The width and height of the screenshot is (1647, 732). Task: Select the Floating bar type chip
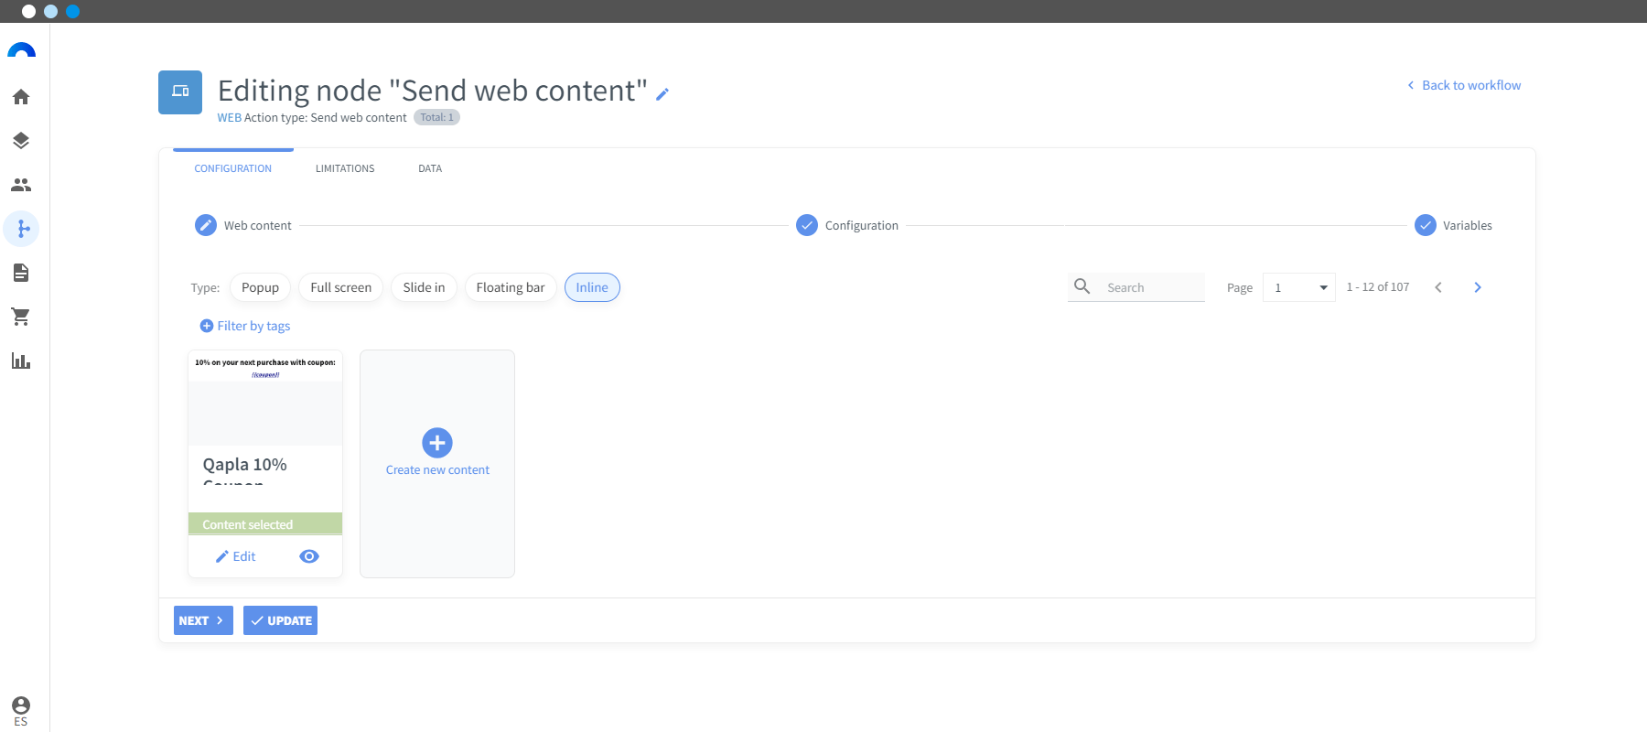click(x=511, y=287)
